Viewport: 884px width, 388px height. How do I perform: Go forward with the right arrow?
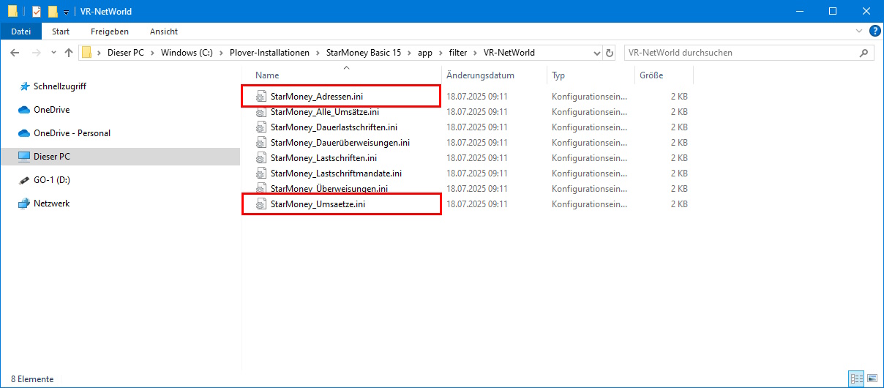[x=35, y=53]
